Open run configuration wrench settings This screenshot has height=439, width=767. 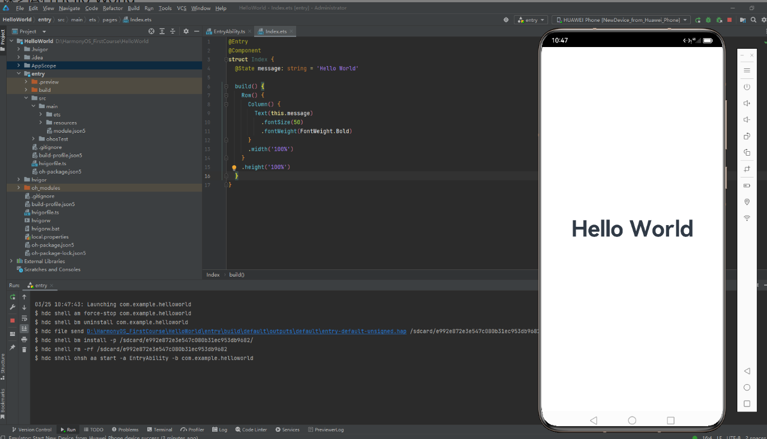[x=12, y=307]
